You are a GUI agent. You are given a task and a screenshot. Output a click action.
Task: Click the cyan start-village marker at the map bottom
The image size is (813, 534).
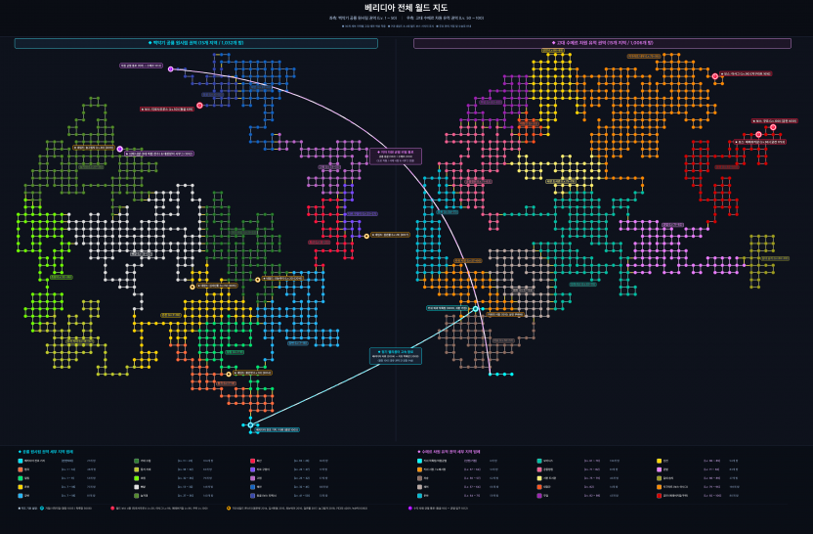[250, 425]
